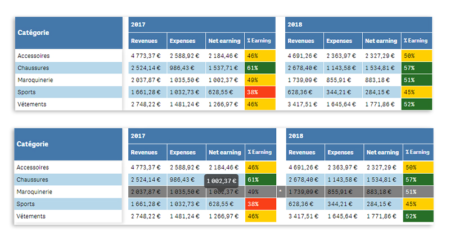Select Maroquinerie row label in lower table
The height and width of the screenshot is (245, 450).
pyautogui.click(x=68, y=192)
